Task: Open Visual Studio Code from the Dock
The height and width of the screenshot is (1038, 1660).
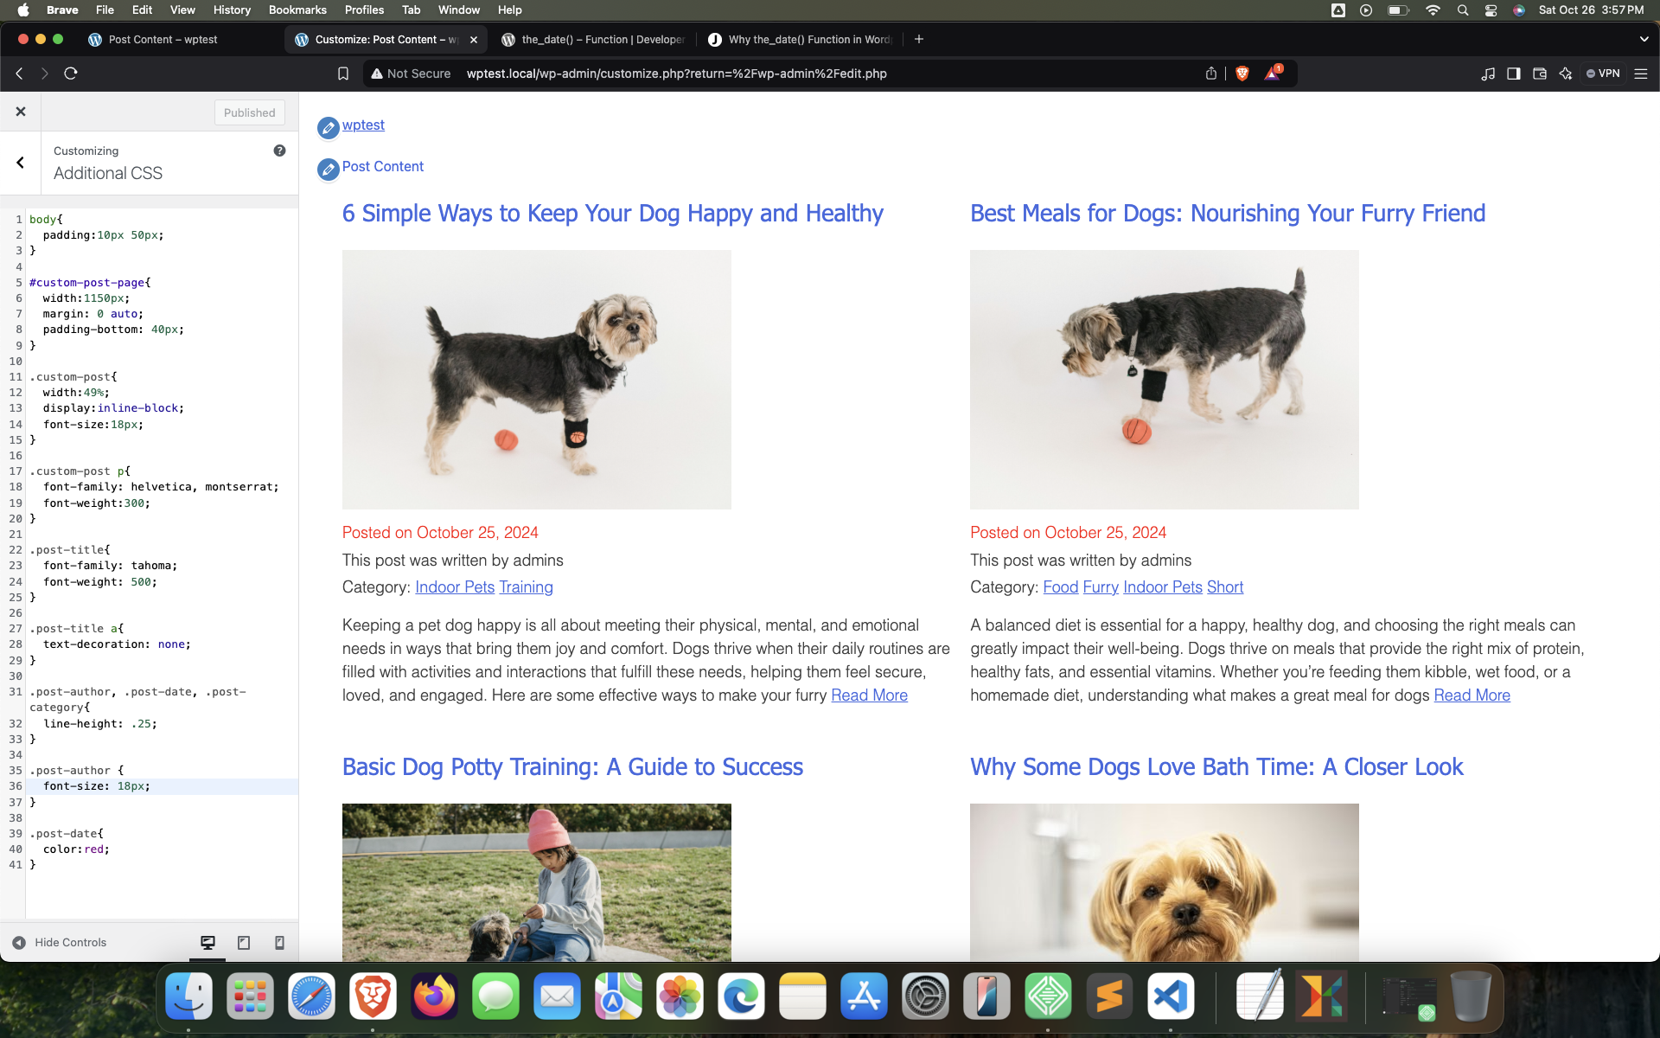Action: (x=1171, y=996)
